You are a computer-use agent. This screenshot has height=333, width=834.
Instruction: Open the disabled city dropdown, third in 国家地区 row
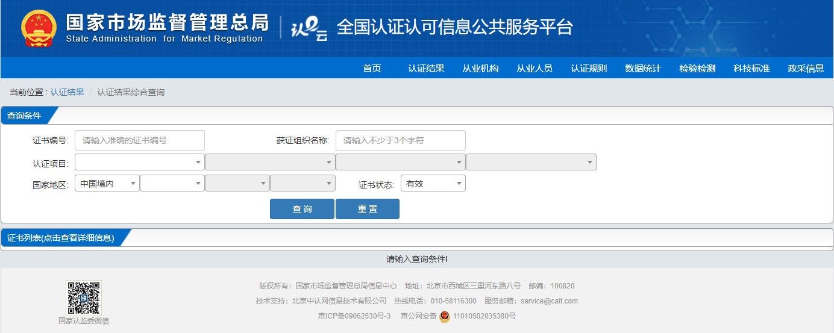pos(237,183)
